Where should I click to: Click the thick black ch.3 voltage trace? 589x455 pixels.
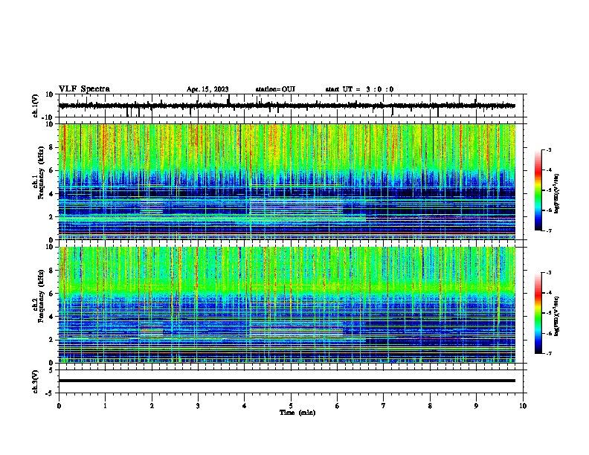tap(287, 381)
